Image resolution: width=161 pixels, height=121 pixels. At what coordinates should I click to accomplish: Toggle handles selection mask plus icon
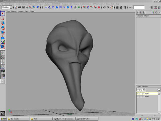(x=46, y=7)
